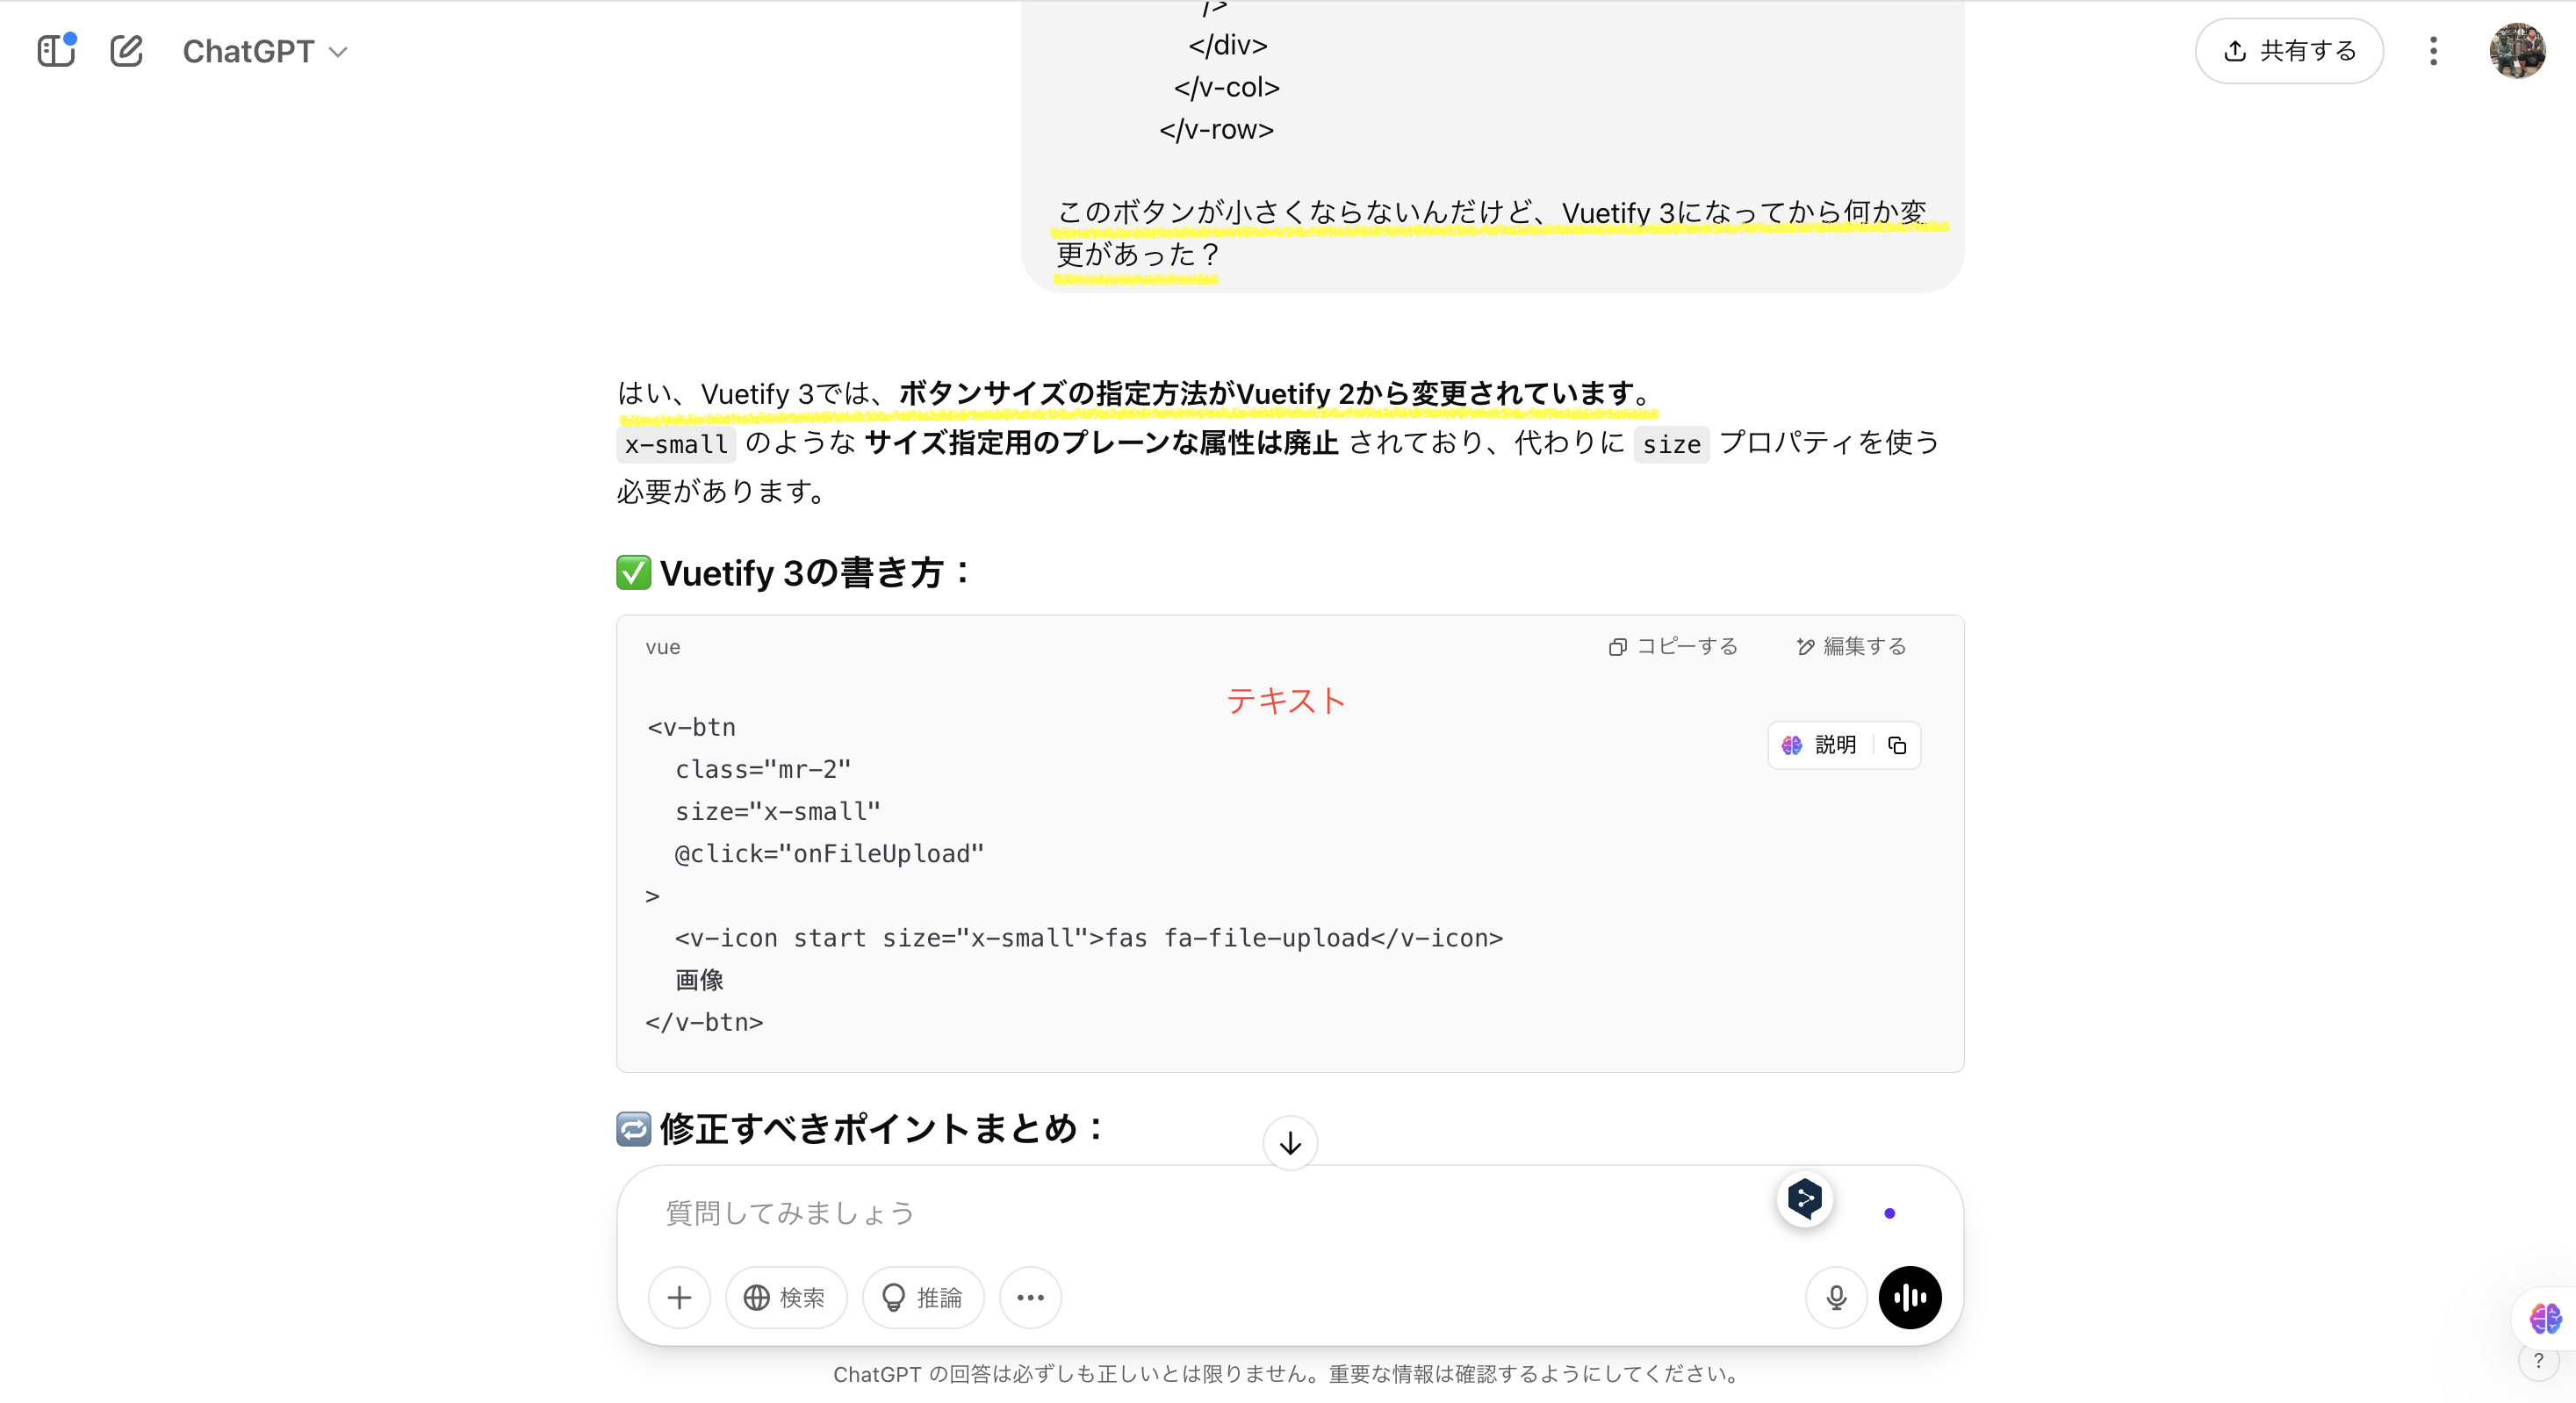
Task: Toggle the 検索 web search option
Action: pyautogui.click(x=786, y=1297)
